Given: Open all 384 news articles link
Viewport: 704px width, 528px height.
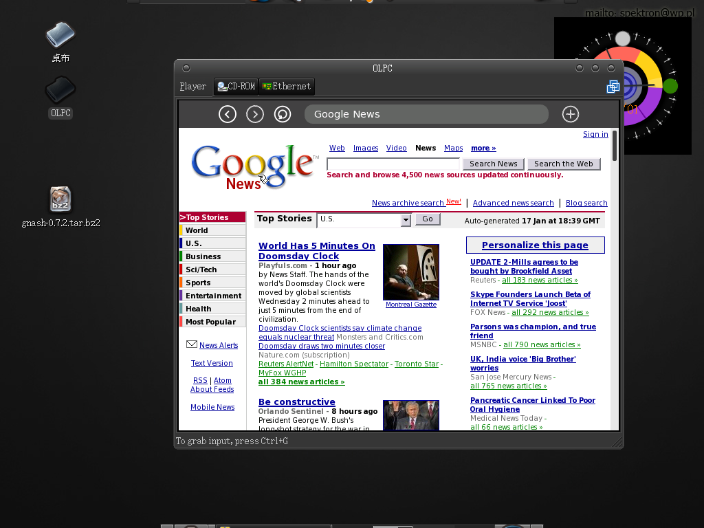Looking at the screenshot, I should [301, 382].
